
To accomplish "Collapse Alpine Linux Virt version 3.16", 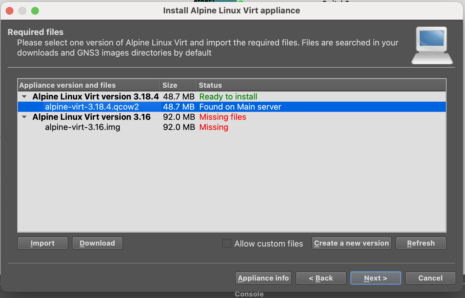I will coord(24,117).
